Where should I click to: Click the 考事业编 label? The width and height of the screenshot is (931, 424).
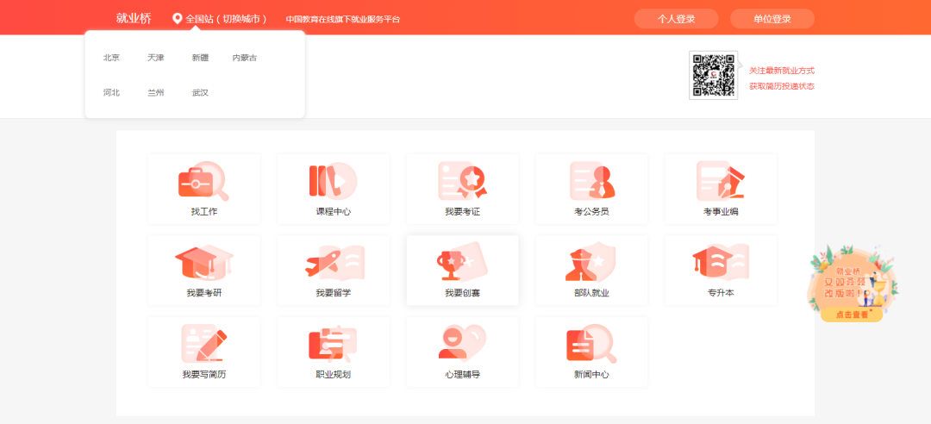721,212
